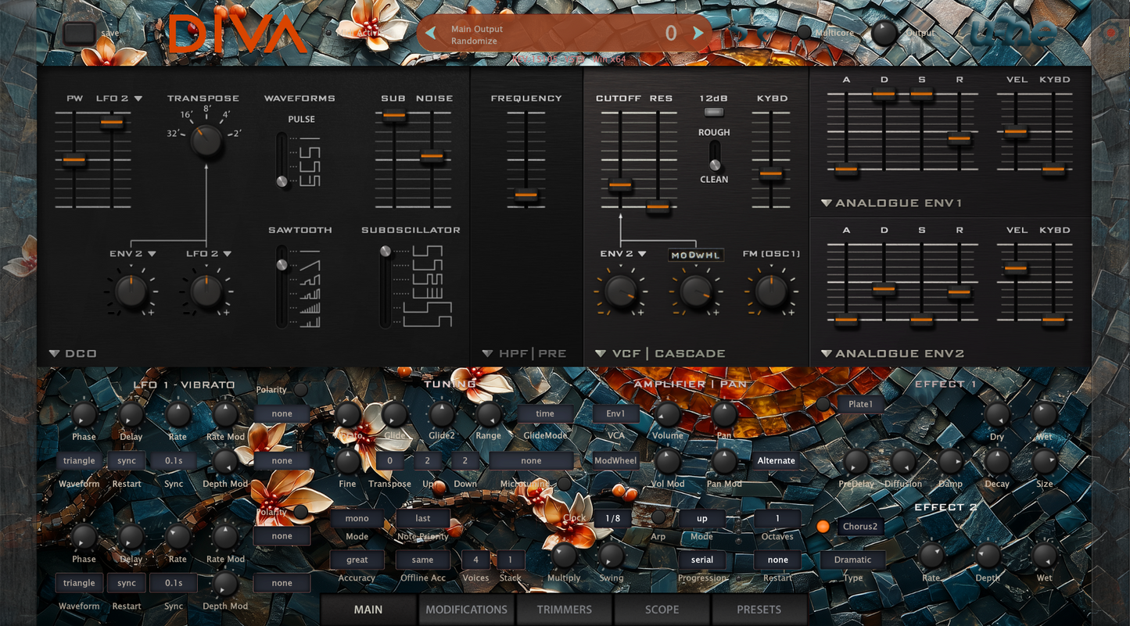Open the PRESETS tab
This screenshot has height=626, width=1130.
(759, 610)
